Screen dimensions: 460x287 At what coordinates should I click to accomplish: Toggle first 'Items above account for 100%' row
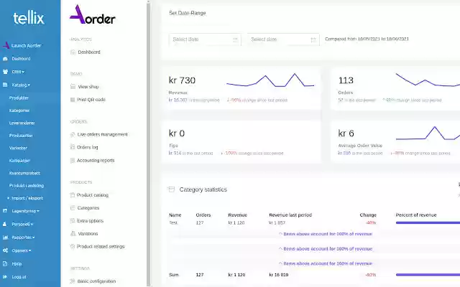coord(326,234)
